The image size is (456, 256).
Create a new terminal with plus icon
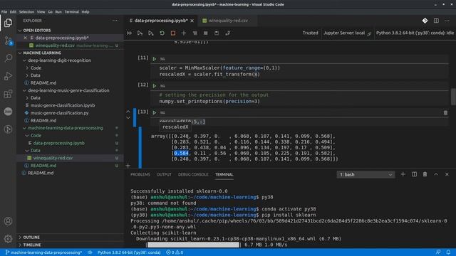pyautogui.click(x=403, y=174)
